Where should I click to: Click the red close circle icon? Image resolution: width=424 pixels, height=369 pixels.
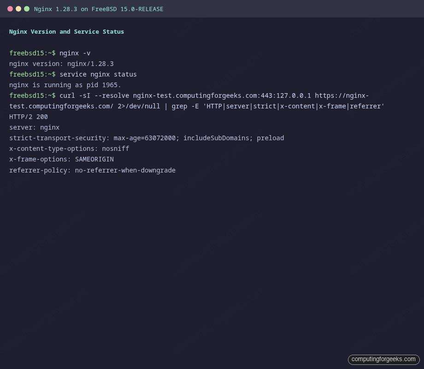(10, 8)
